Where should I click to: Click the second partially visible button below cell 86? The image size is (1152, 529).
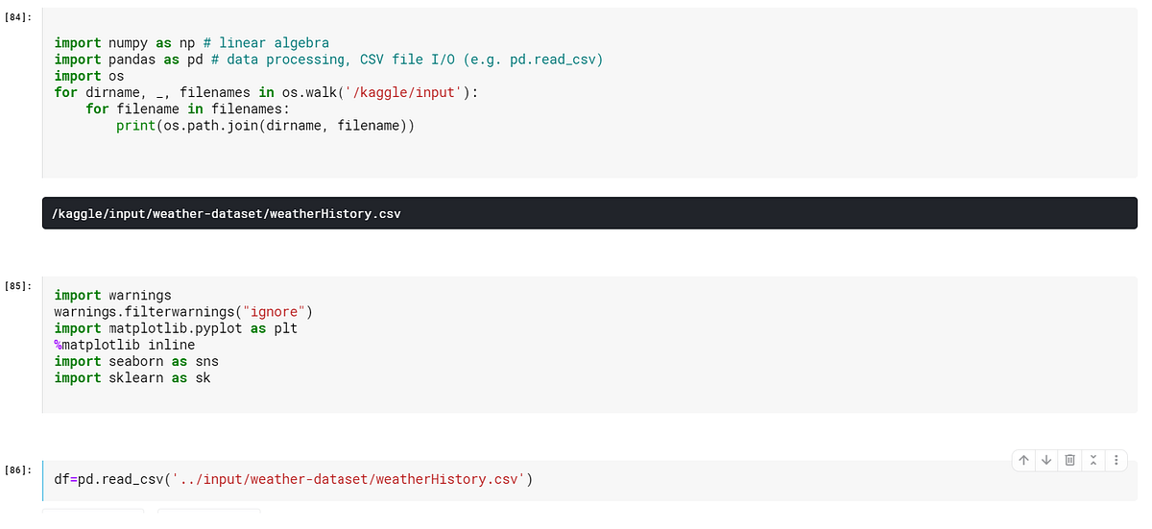(207, 510)
